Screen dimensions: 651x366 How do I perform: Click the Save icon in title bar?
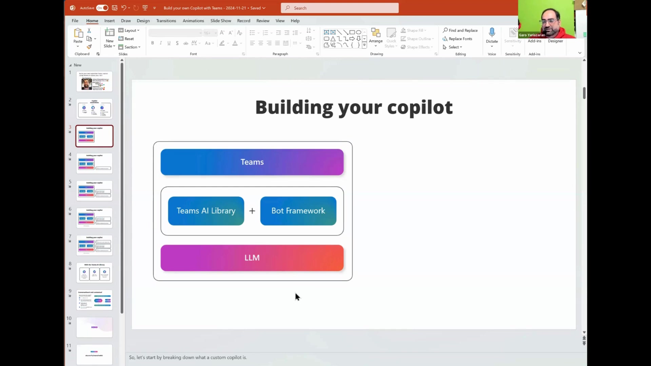[115, 8]
